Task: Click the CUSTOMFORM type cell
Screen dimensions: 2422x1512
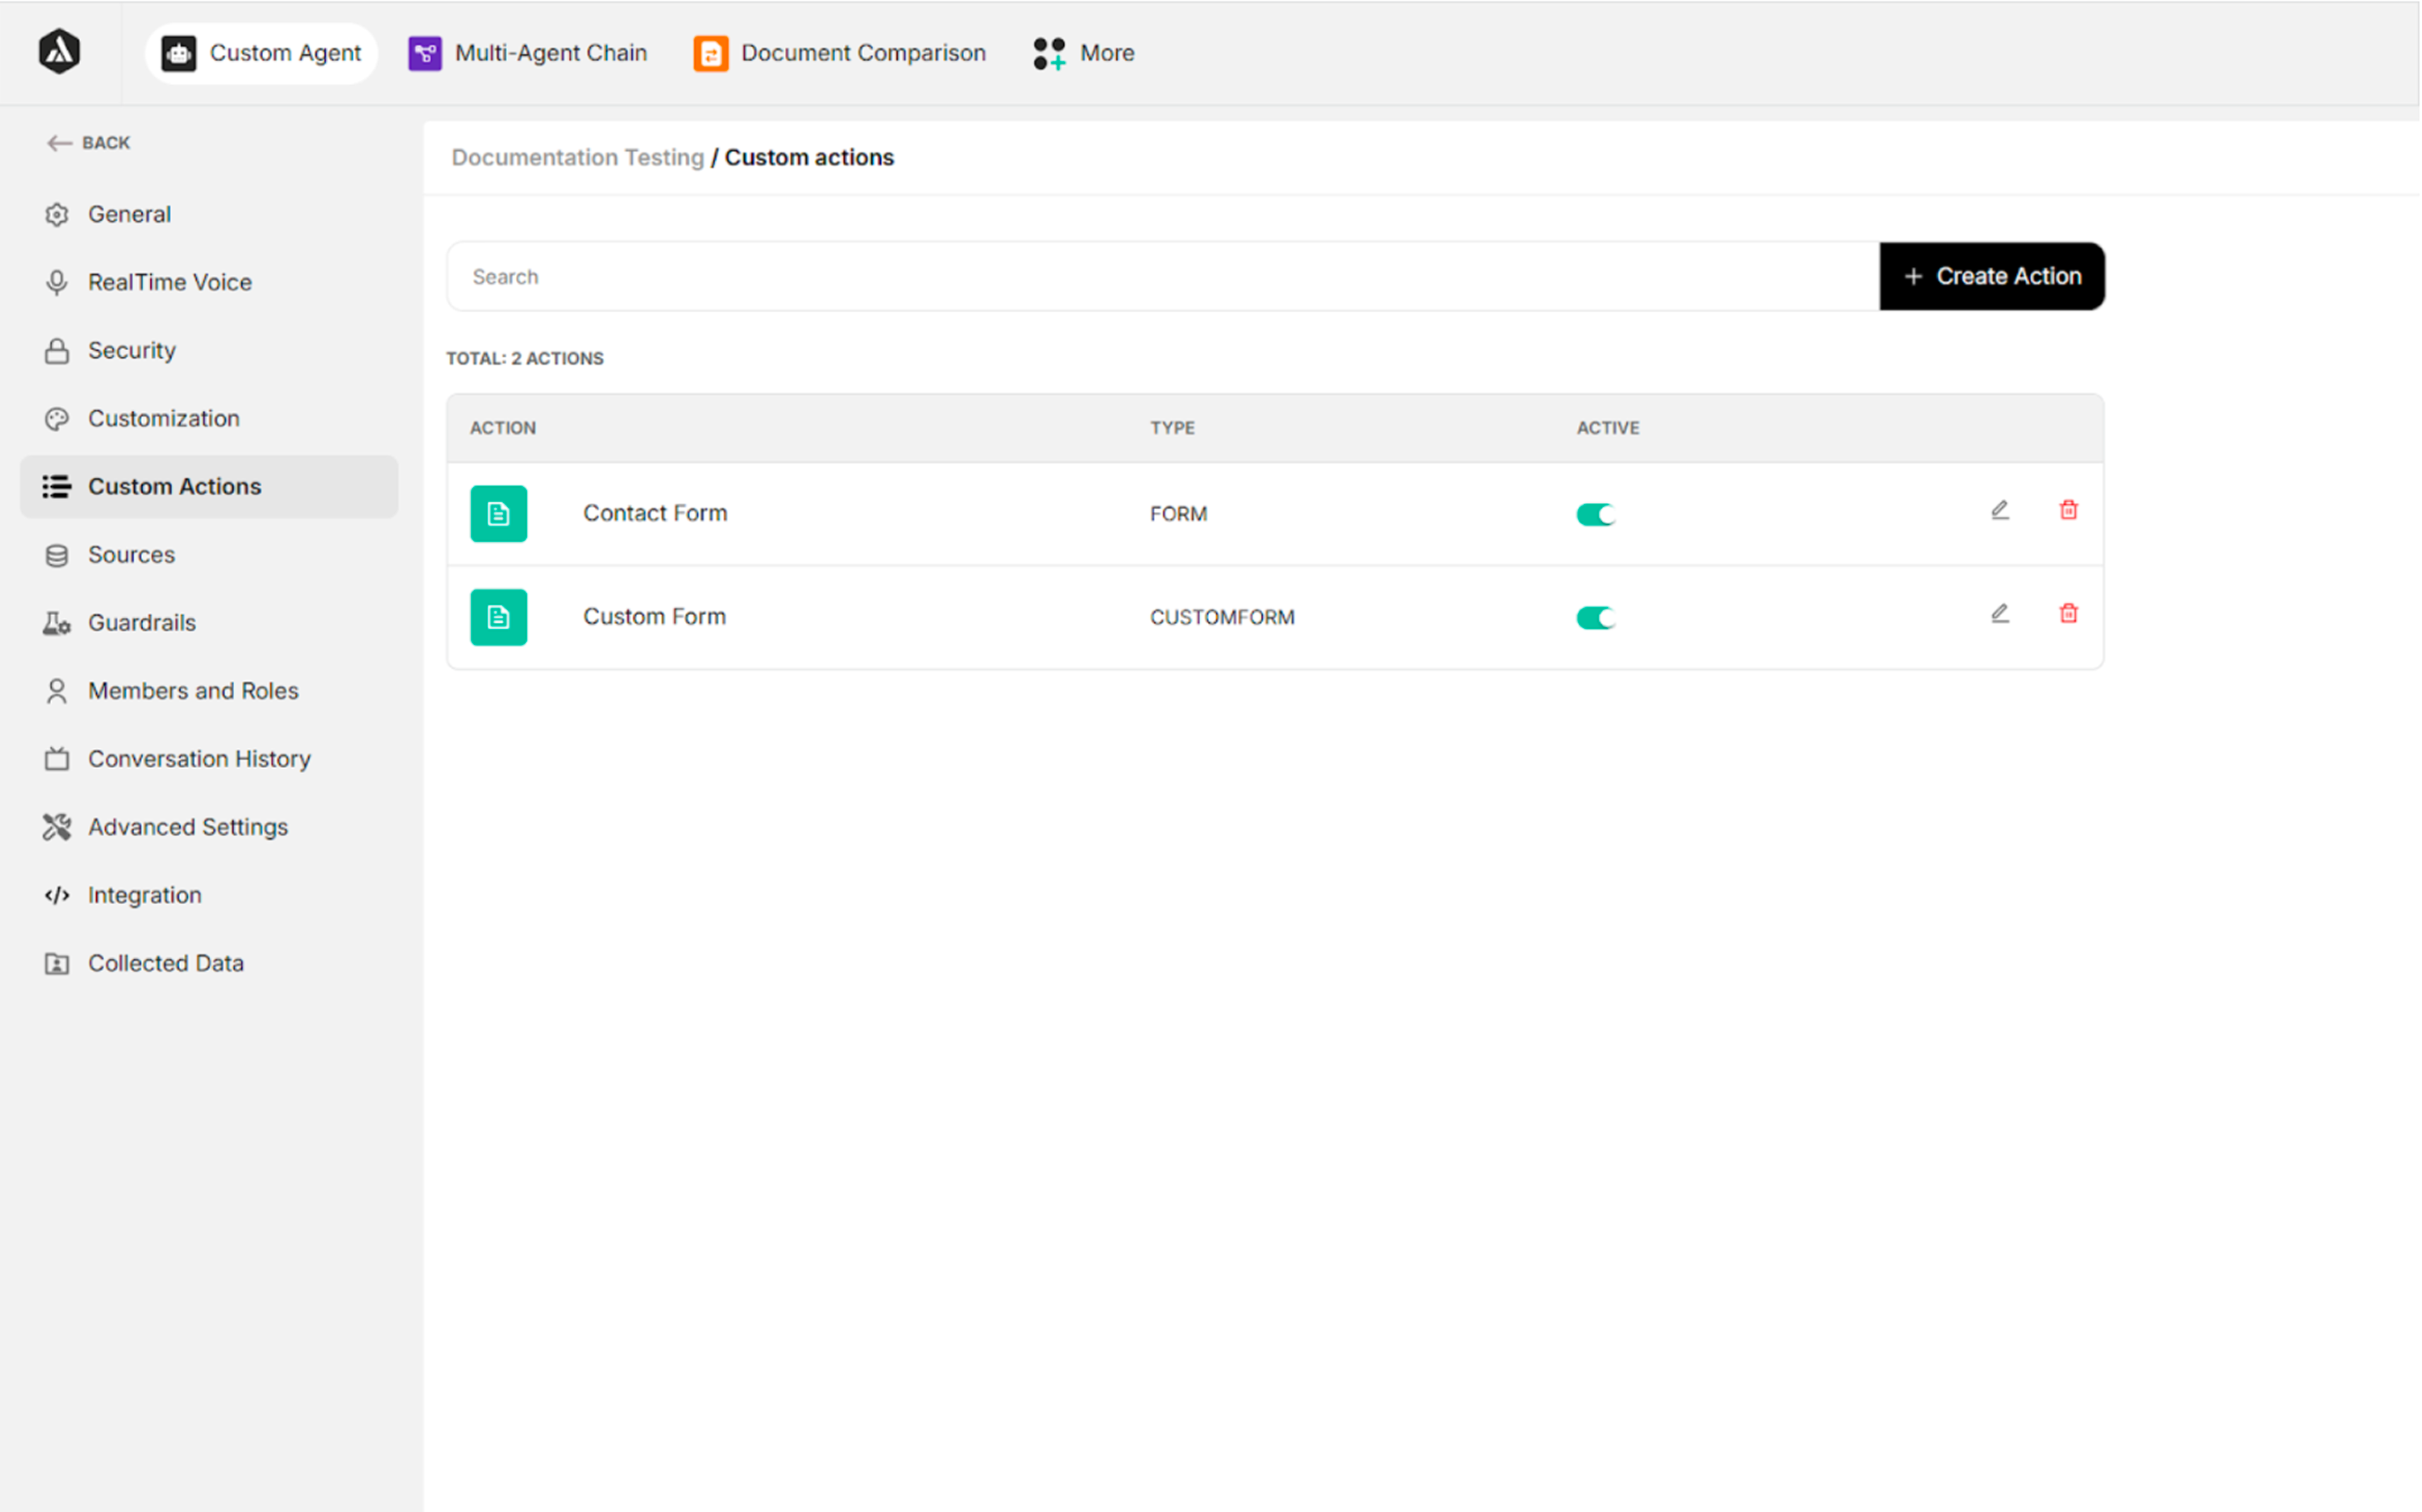Action: coord(1222,618)
